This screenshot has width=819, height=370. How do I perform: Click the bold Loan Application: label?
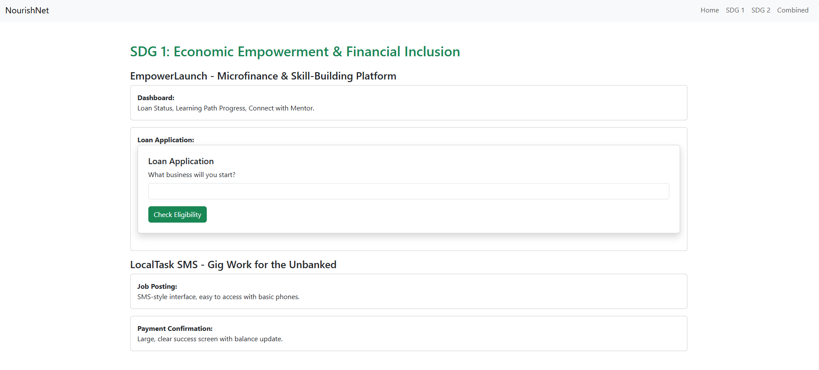click(x=166, y=140)
